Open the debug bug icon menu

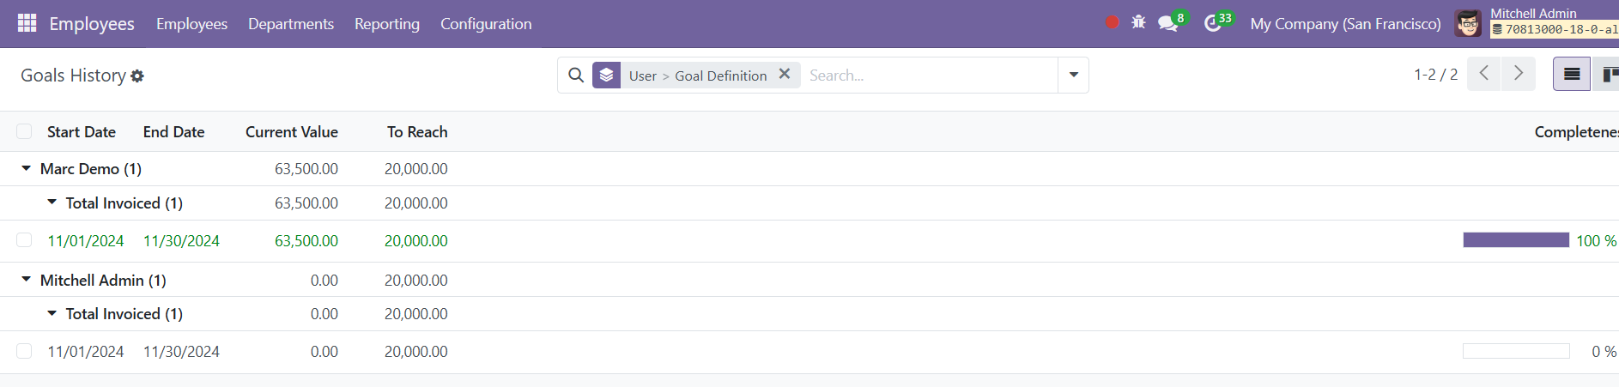tap(1138, 23)
